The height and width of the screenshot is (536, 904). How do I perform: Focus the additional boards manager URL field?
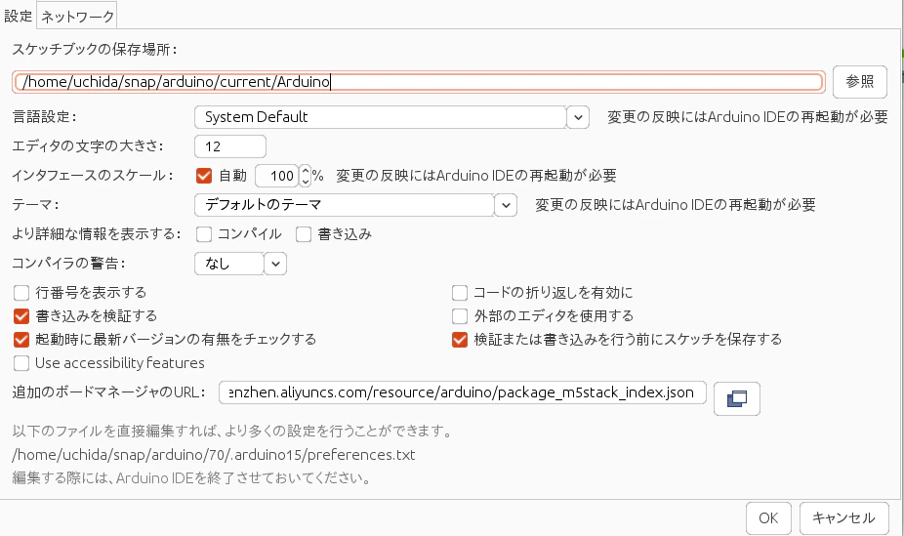463,392
